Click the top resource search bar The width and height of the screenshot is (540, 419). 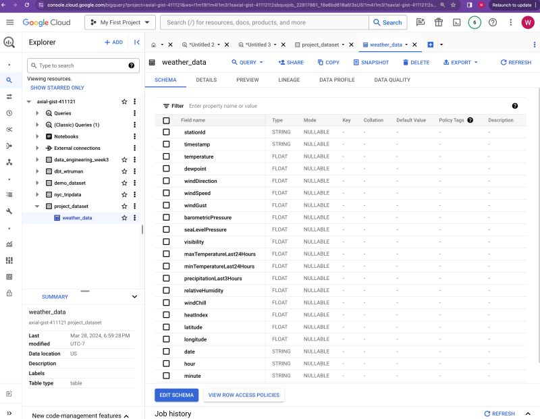tap(265, 22)
